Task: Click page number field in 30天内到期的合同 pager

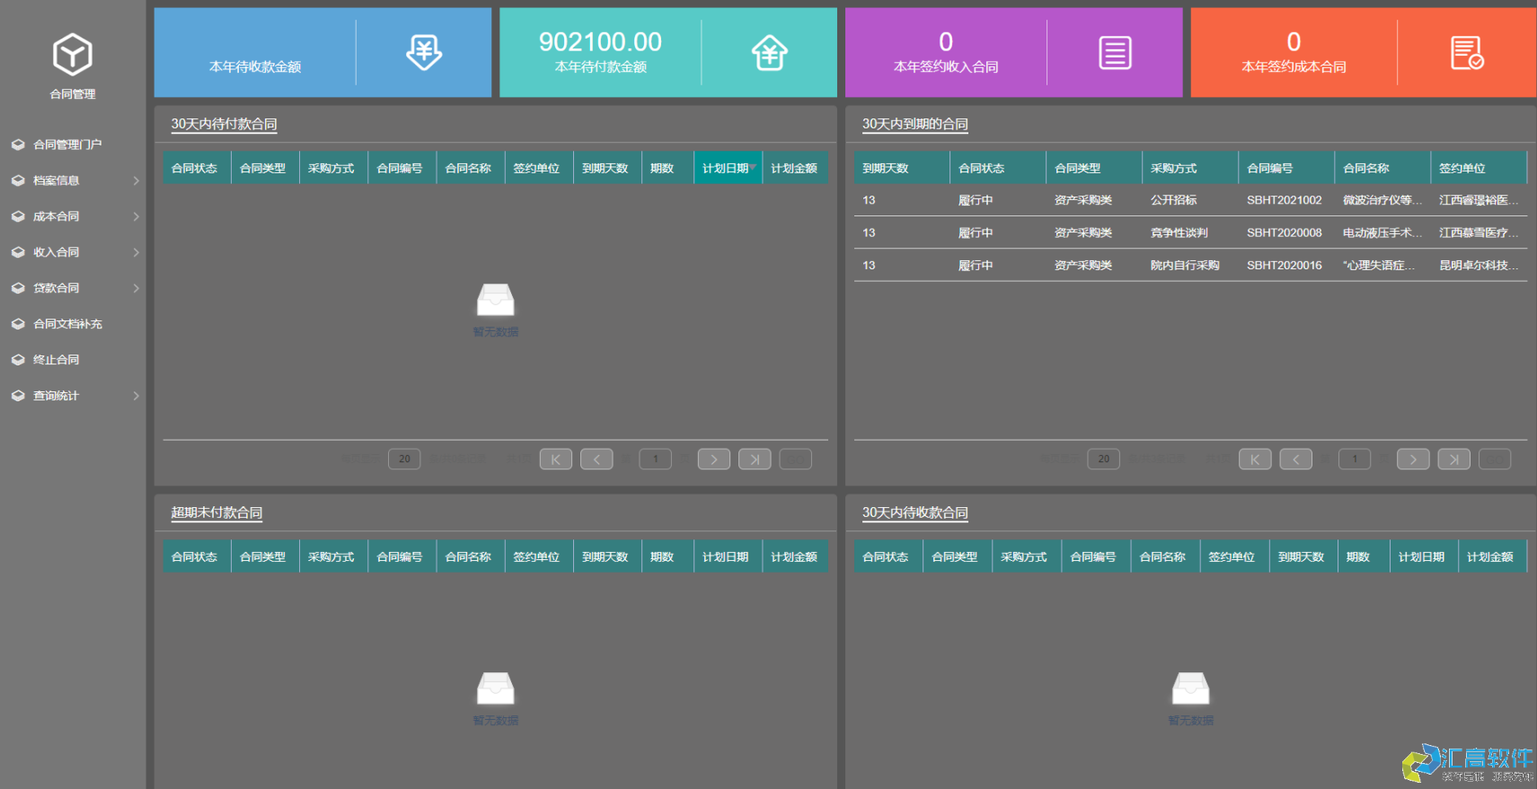Action: [1354, 460]
